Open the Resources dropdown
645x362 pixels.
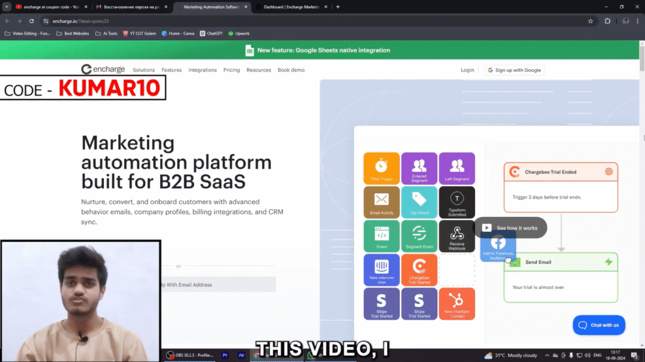[x=258, y=70]
